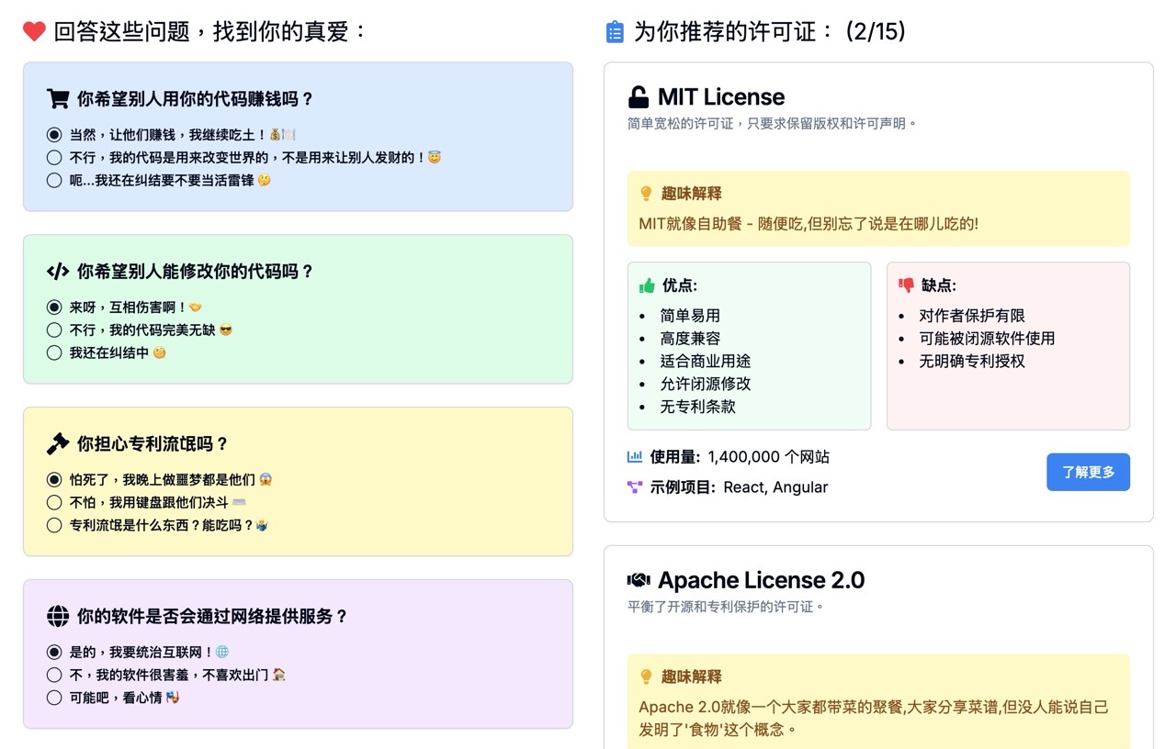
Task: Click the green thumbs-up icon beside 优点
Action: coord(647,285)
